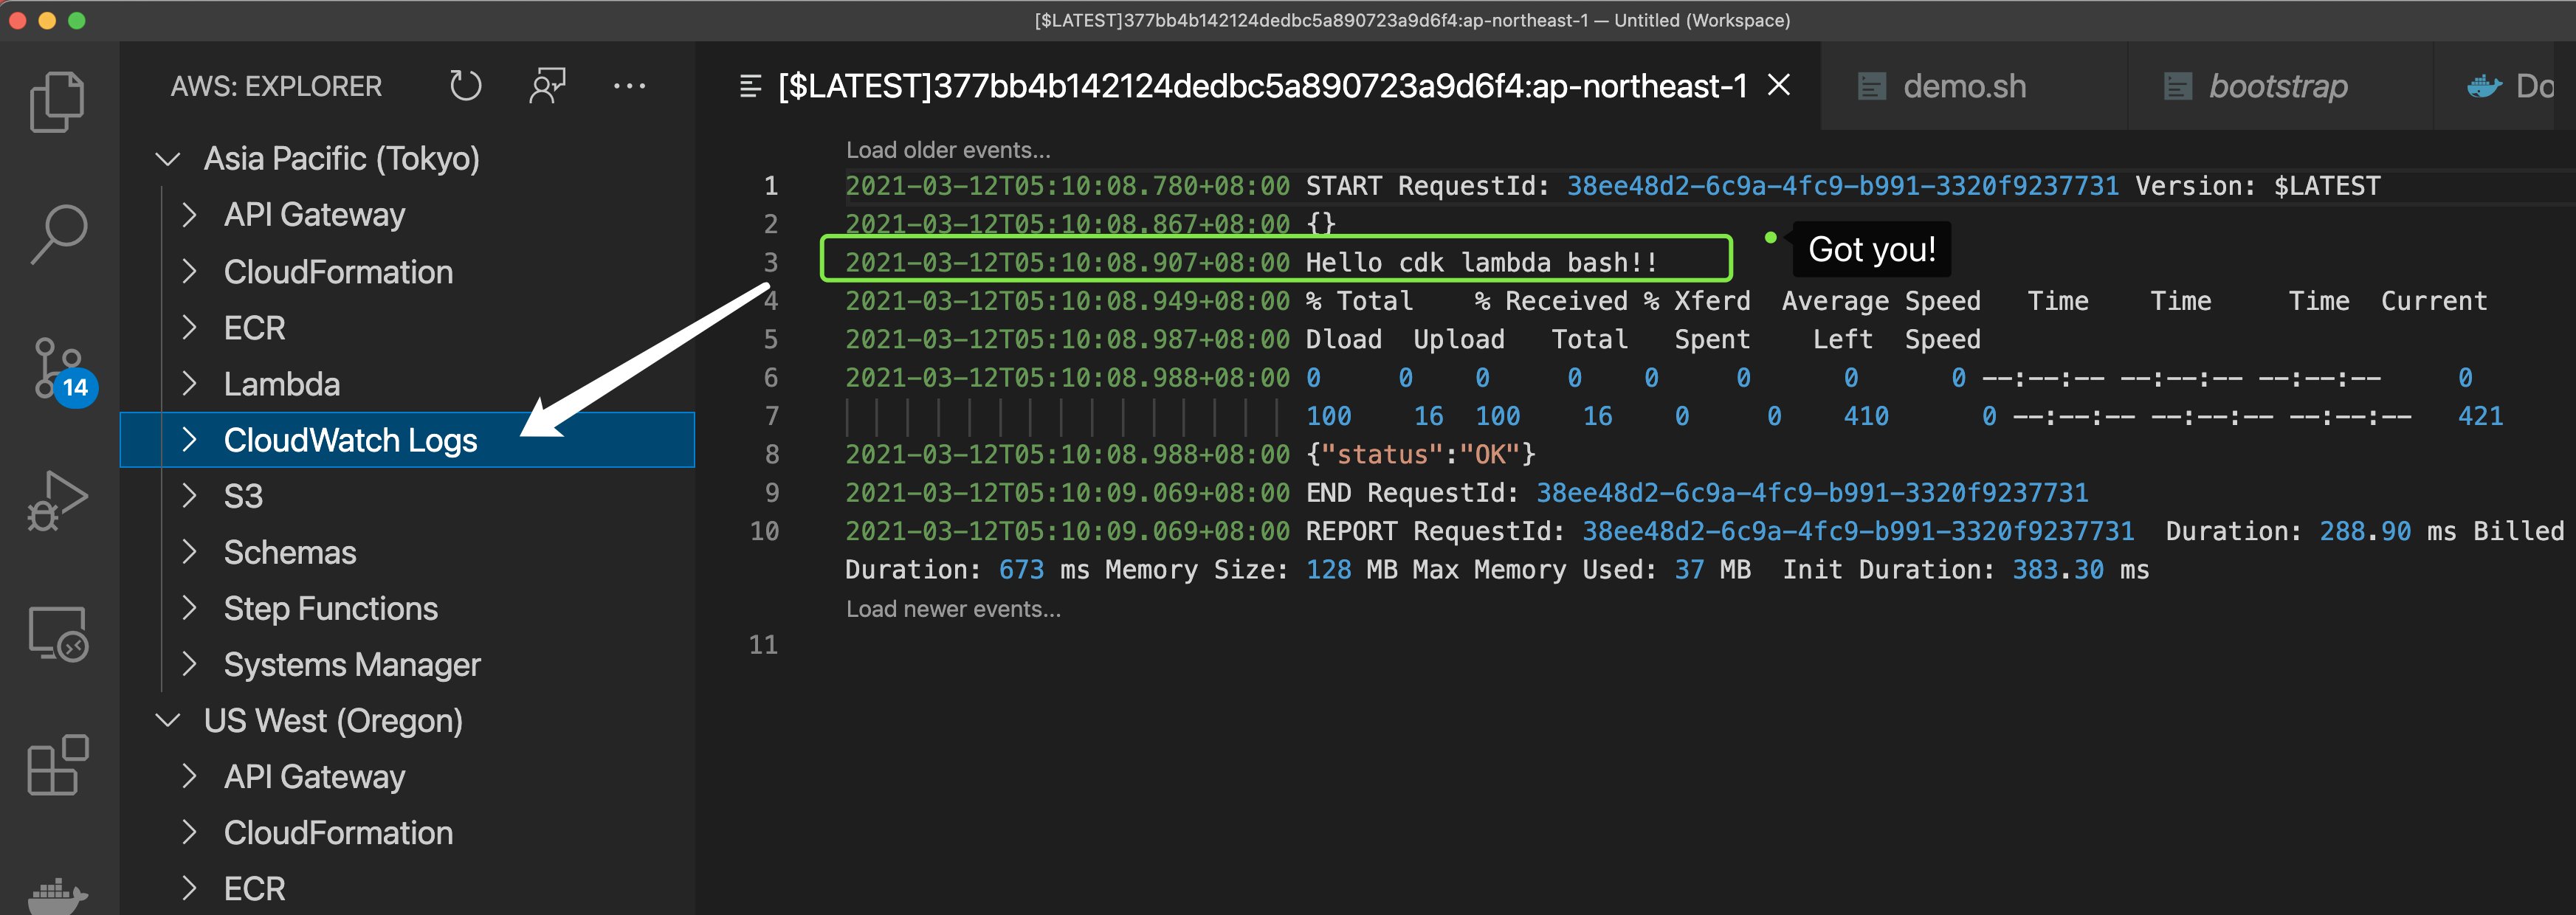2576x915 pixels.
Task: Close the $LATEST log stream tab
Action: coord(1778,86)
